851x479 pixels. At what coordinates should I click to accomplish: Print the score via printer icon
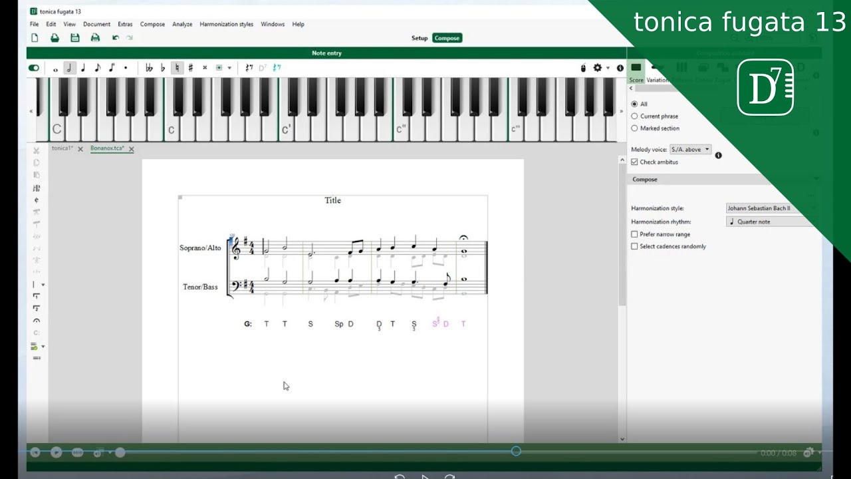point(95,38)
